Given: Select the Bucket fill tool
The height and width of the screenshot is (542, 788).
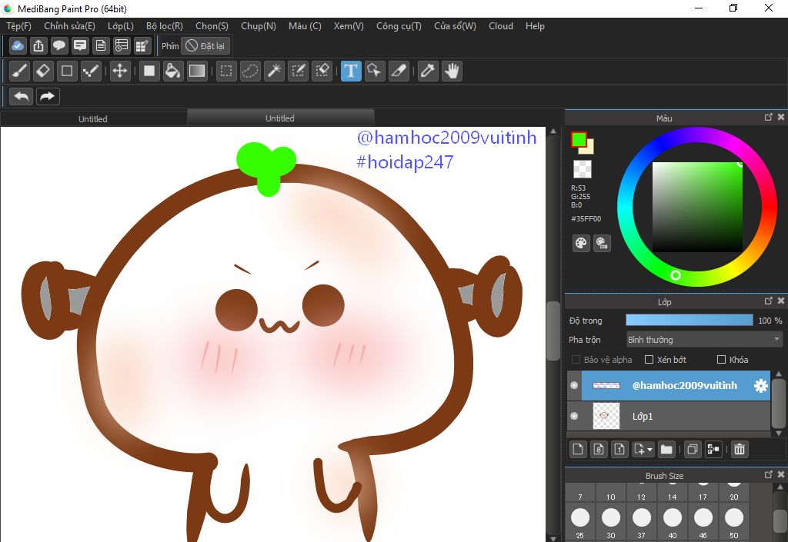Looking at the screenshot, I should [x=172, y=71].
